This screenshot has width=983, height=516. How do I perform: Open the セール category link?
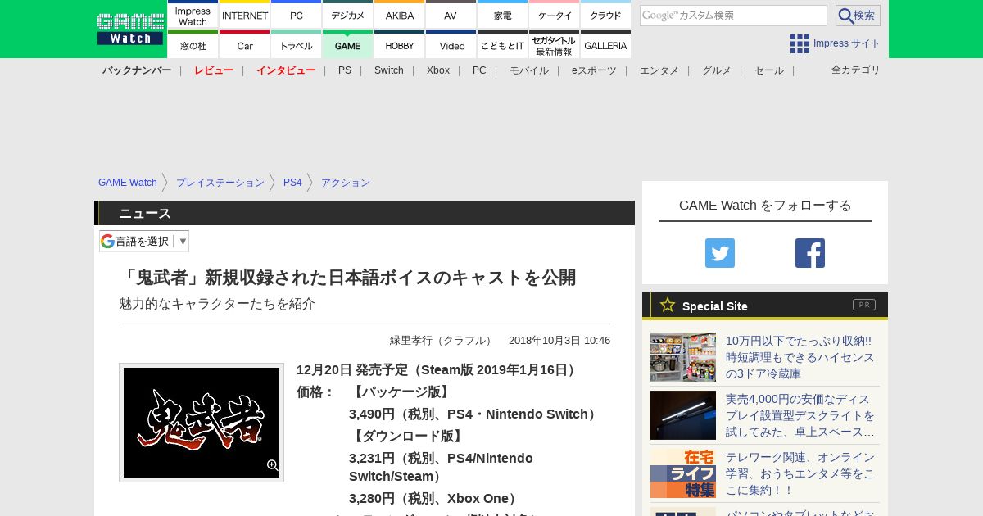(x=769, y=70)
